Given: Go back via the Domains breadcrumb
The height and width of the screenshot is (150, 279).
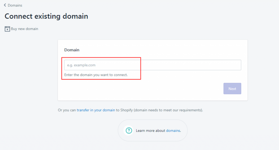Looking at the screenshot, I should (15, 5).
